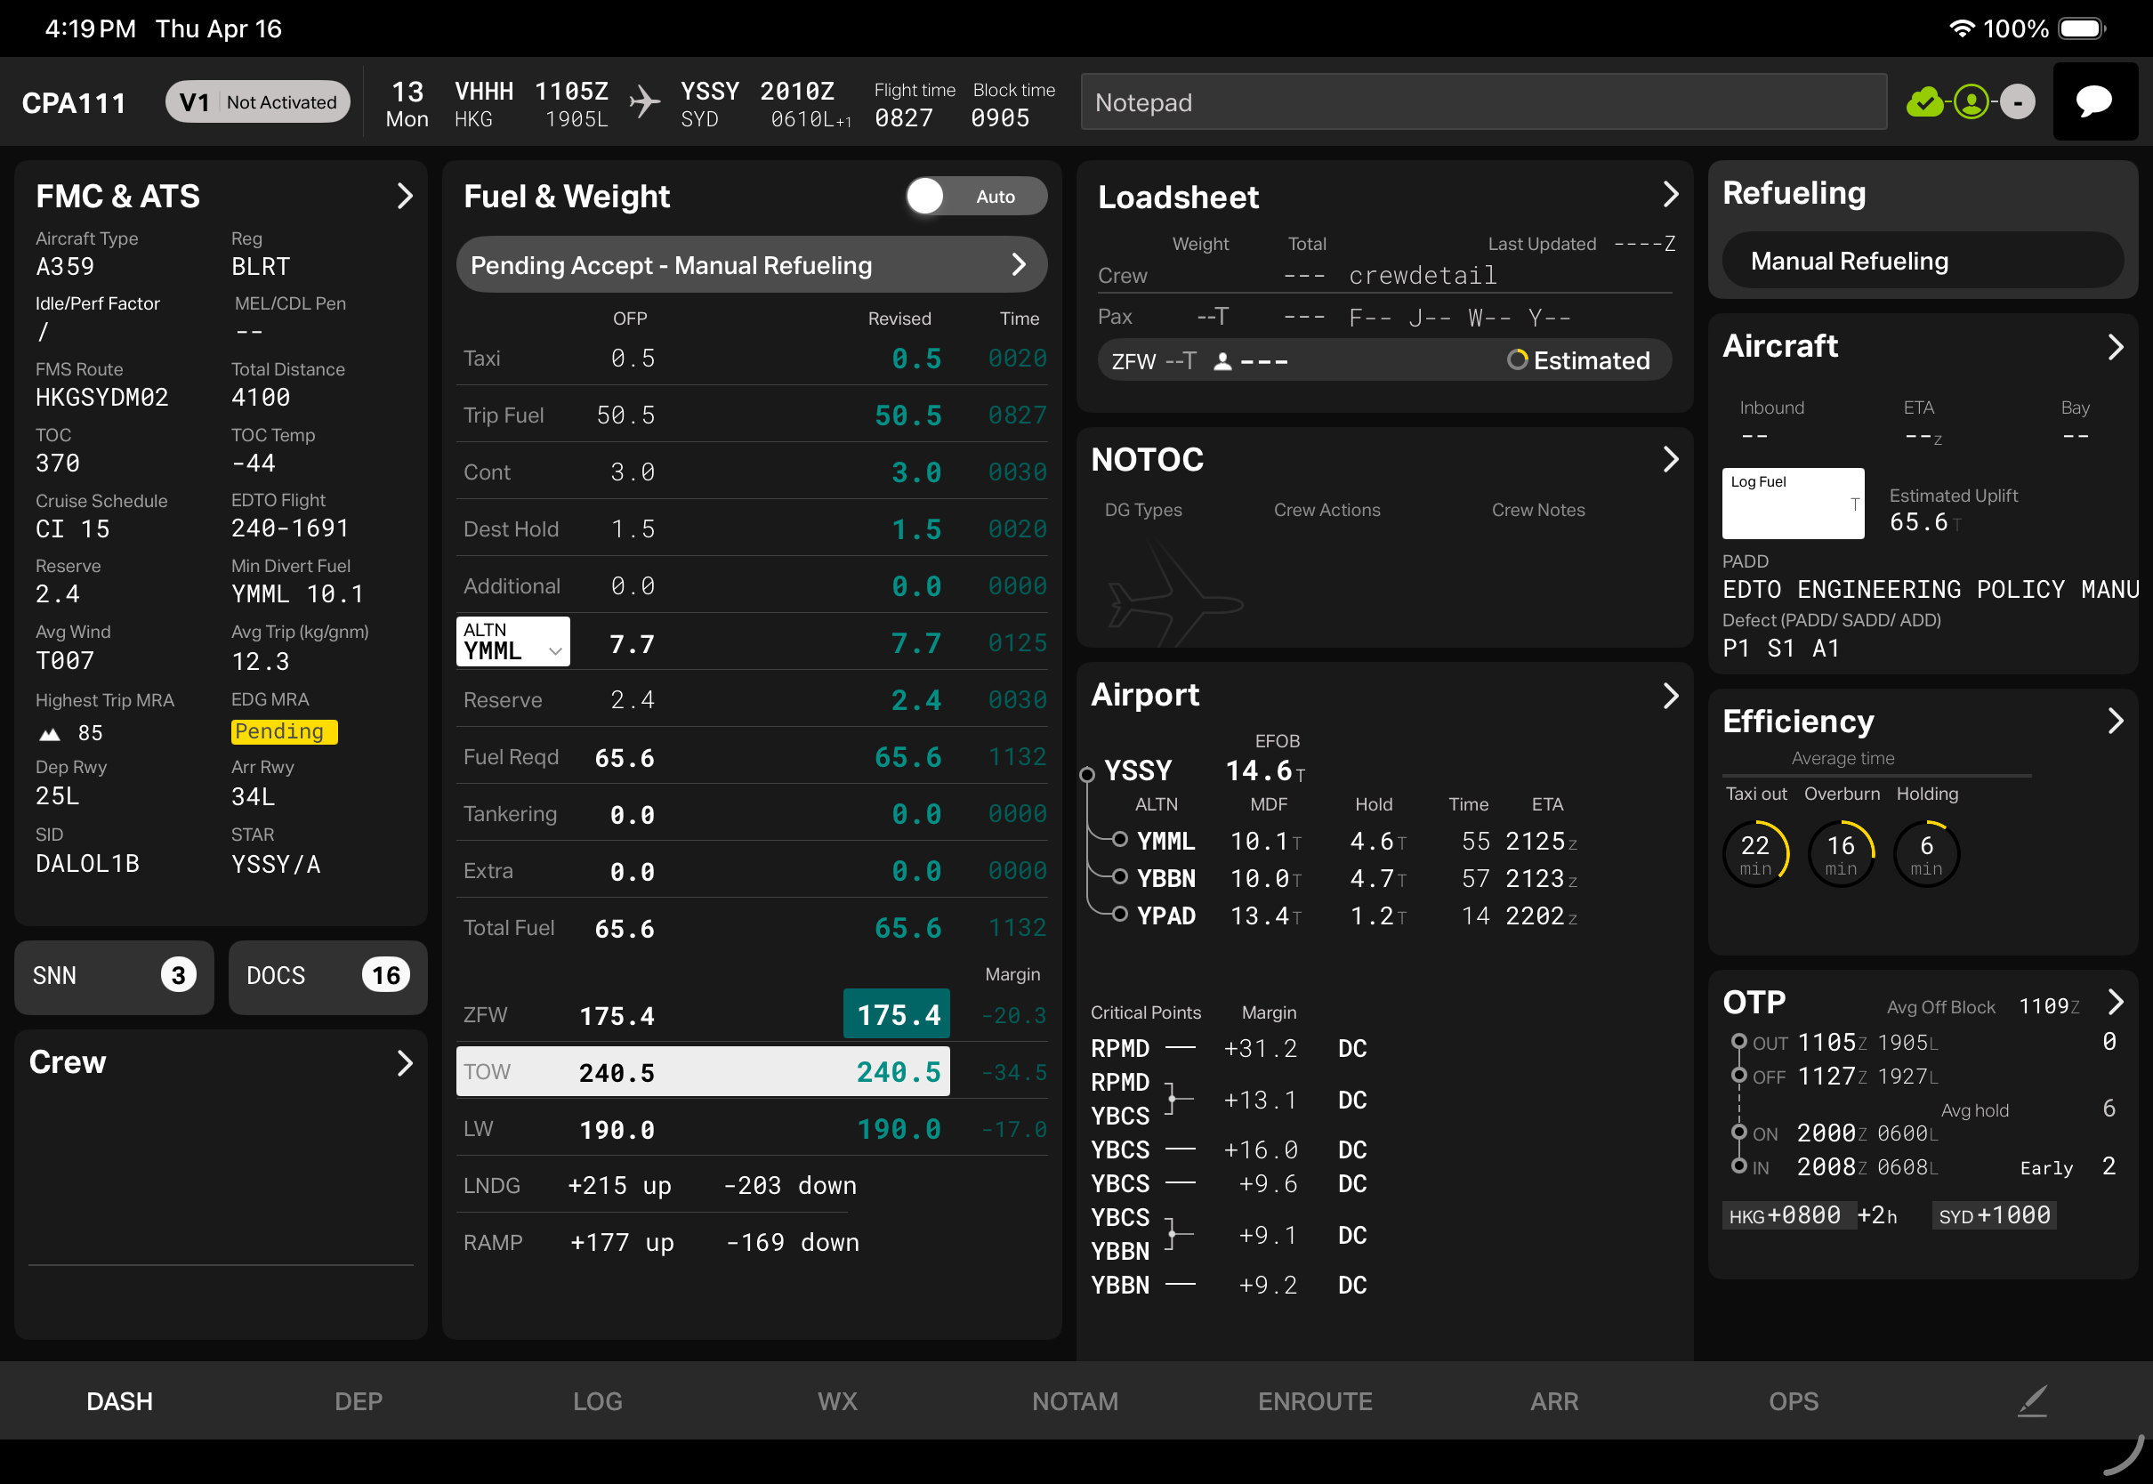
Task: Tap the green cloud sync status icon
Action: coord(1925,102)
